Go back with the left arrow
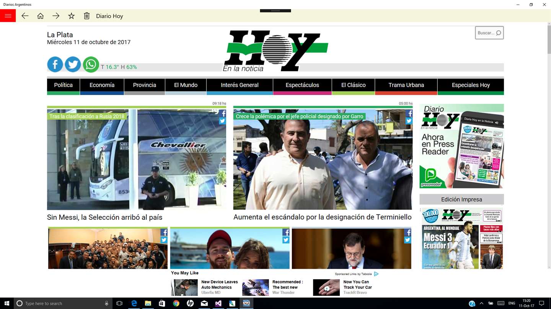The image size is (551, 309). (25, 16)
